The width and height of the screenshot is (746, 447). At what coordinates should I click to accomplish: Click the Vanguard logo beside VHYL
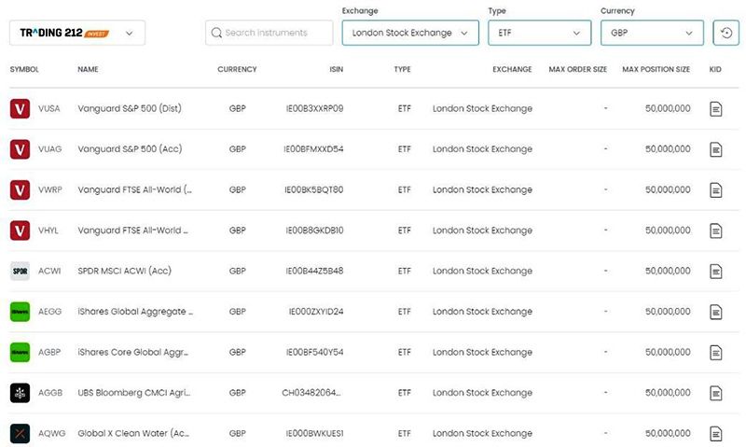(20, 230)
